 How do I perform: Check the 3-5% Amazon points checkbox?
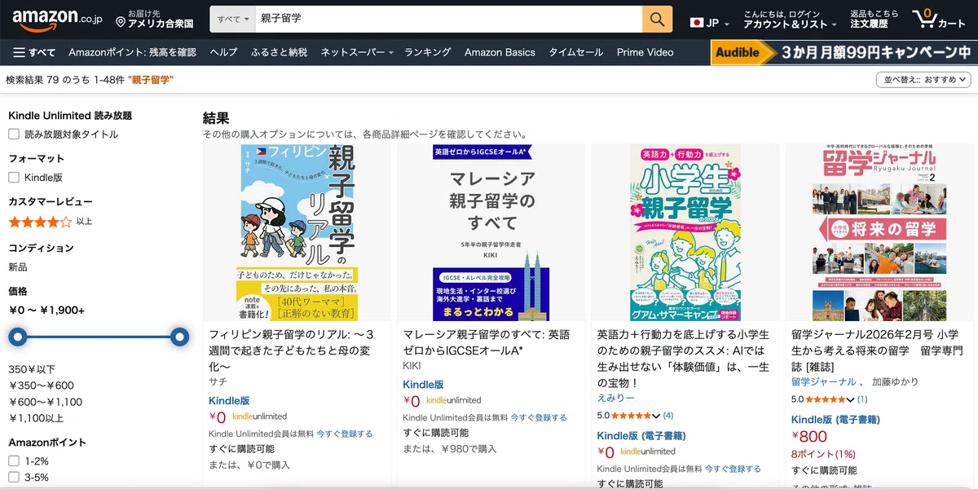pos(14,477)
